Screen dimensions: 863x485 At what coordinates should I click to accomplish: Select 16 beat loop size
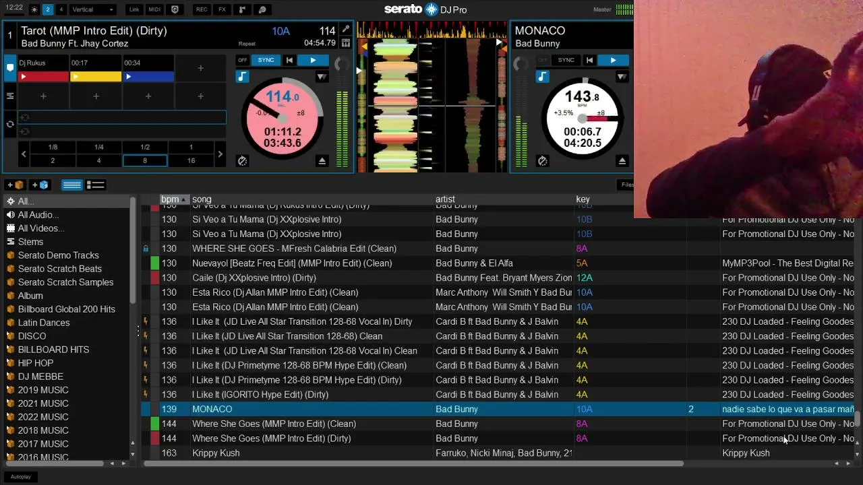click(191, 160)
